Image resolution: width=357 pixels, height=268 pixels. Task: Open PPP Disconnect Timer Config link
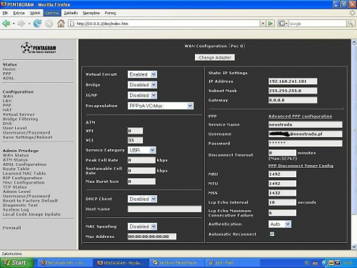click(x=301, y=166)
